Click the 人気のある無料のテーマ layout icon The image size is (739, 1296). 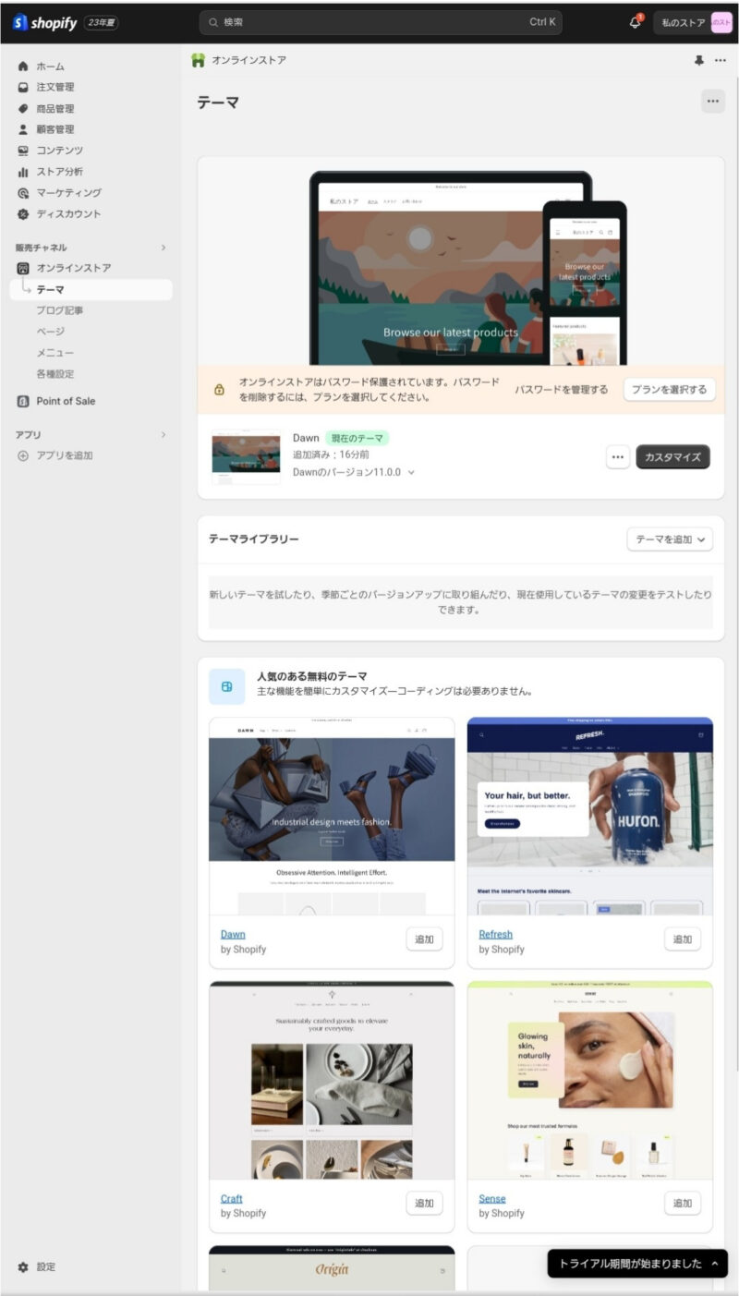tap(227, 686)
